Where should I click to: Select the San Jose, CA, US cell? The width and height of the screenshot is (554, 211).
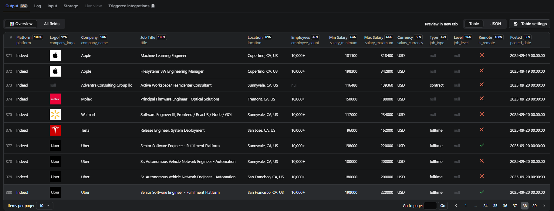pyautogui.click(x=261, y=130)
